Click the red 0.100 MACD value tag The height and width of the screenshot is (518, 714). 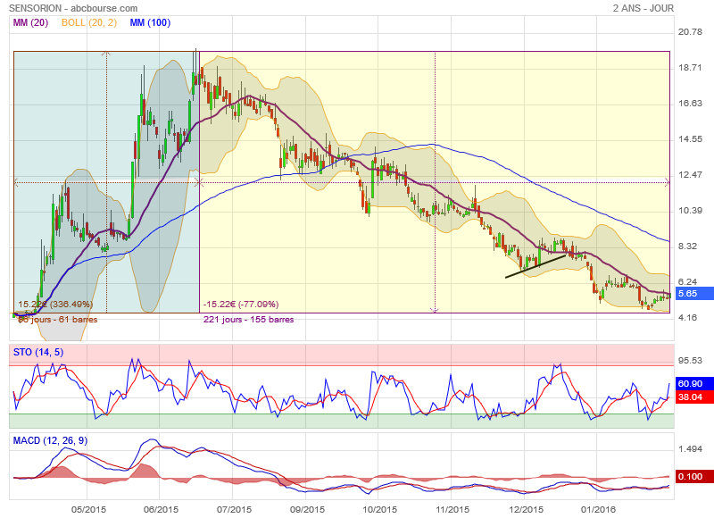point(690,477)
